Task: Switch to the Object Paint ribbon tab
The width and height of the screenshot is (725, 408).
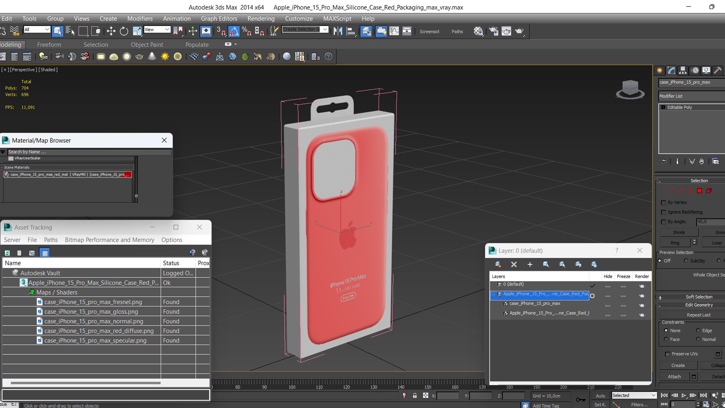Action: pos(147,45)
